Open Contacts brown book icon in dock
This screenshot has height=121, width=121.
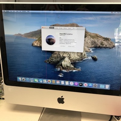[x=54, y=82]
